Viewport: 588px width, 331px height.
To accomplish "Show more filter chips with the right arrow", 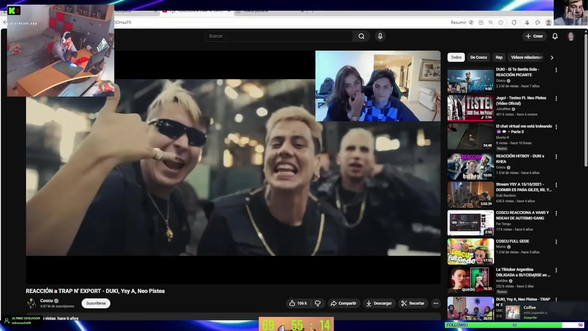I will tap(552, 57).
